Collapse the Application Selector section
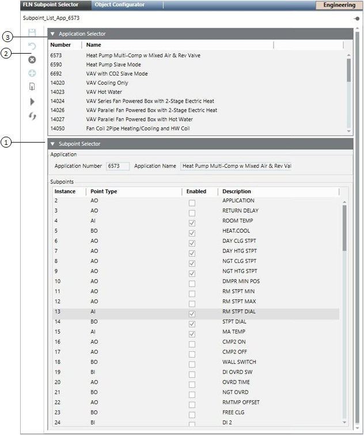The image size is (364, 435). click(x=53, y=34)
